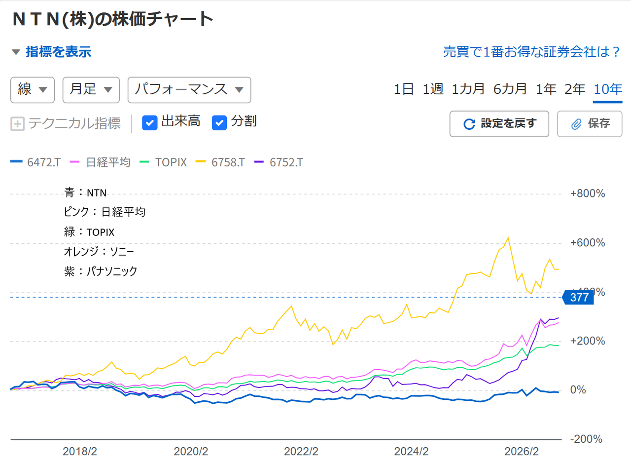The height and width of the screenshot is (463, 631).
Task: Open the テクニカル指標 technical indicators option
Action: (66, 123)
